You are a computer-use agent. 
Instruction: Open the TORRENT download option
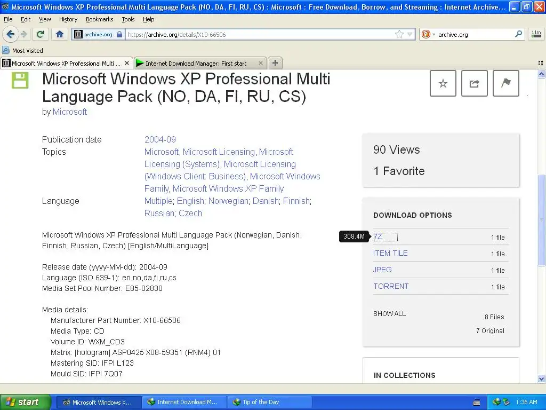[391, 286]
